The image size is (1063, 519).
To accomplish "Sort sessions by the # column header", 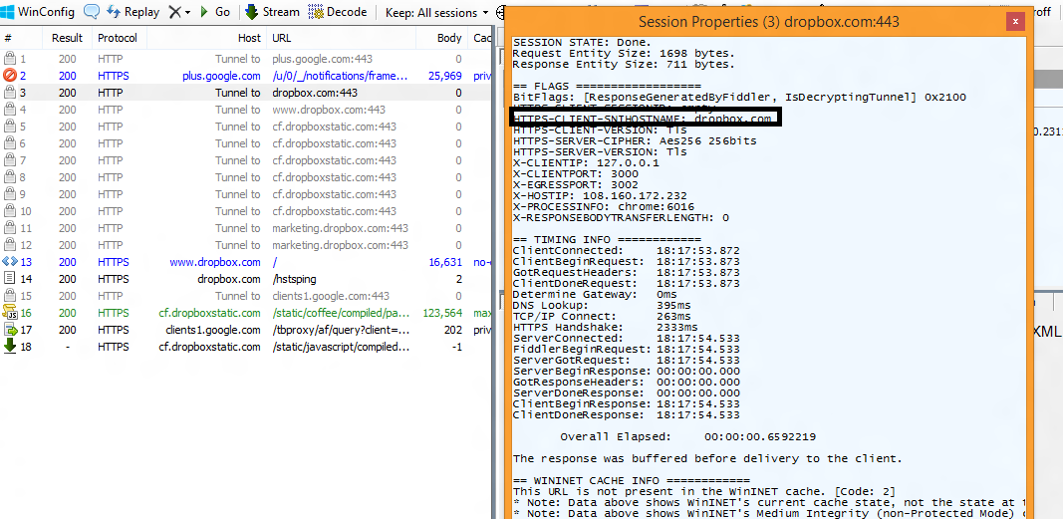I will tap(20, 38).
